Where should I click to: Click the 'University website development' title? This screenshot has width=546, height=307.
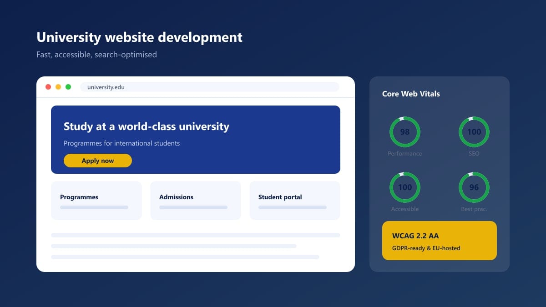pos(140,37)
